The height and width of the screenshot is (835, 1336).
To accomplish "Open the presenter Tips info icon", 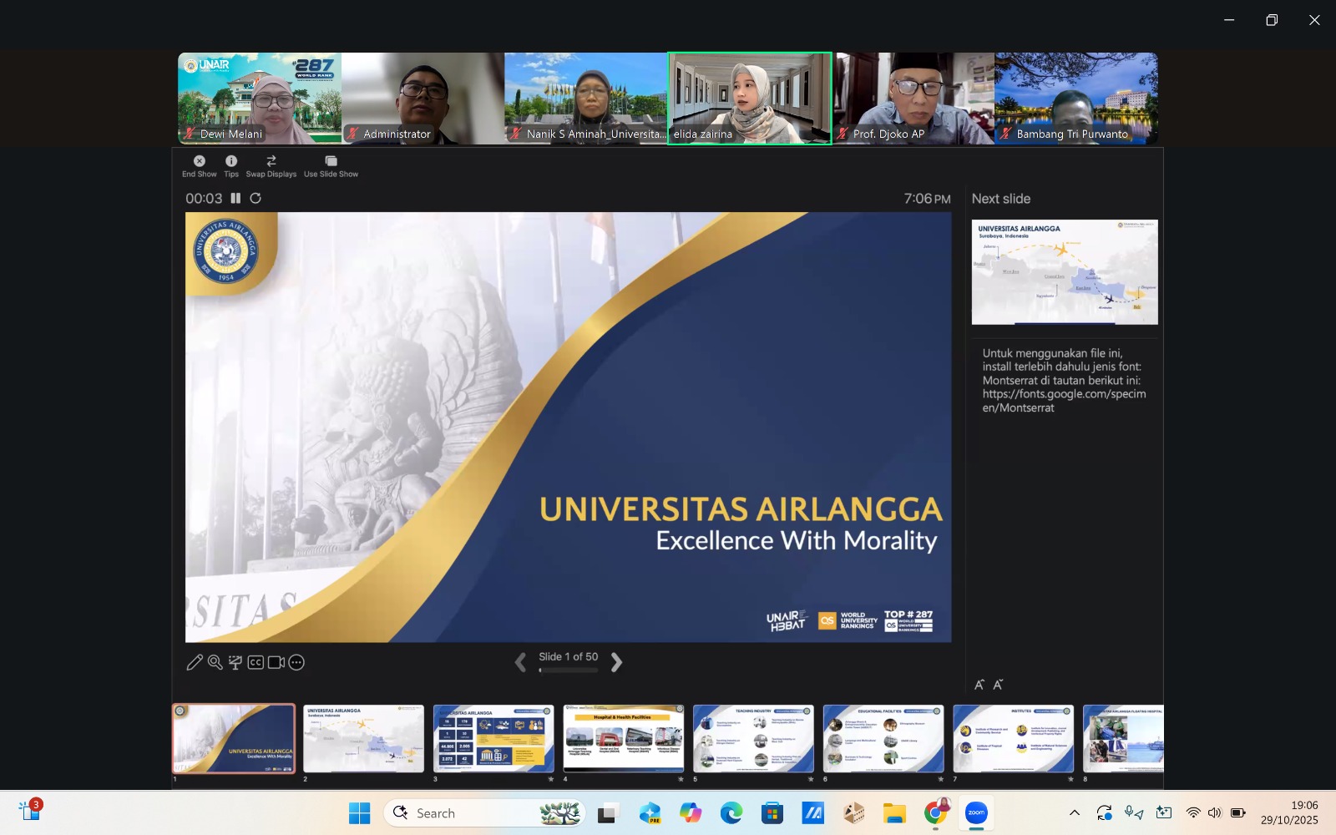I will tap(231, 161).
